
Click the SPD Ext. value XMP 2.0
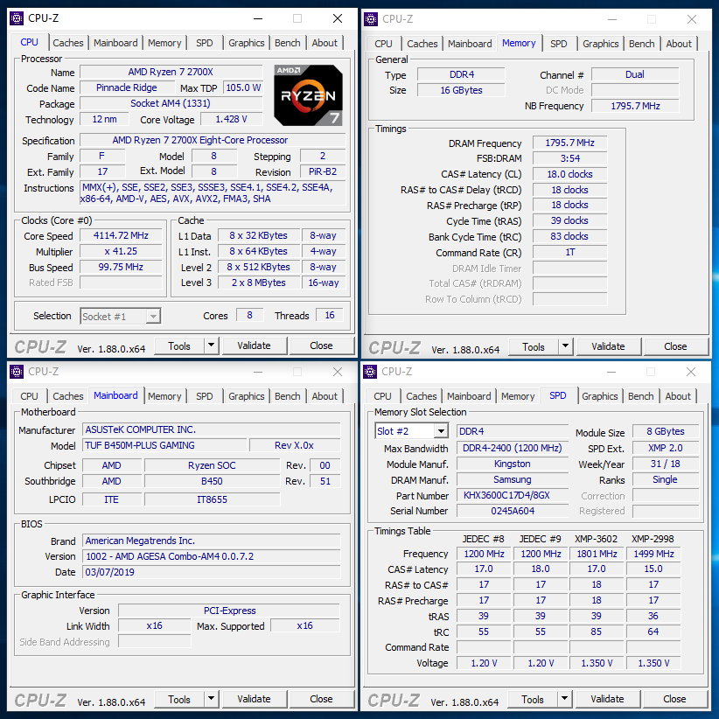point(666,448)
